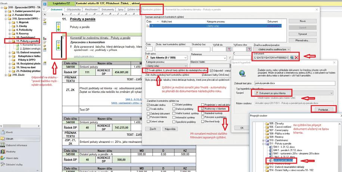Select Dokument tab
The width and height of the screenshot is (342, 172).
pyautogui.click(x=57, y=10)
